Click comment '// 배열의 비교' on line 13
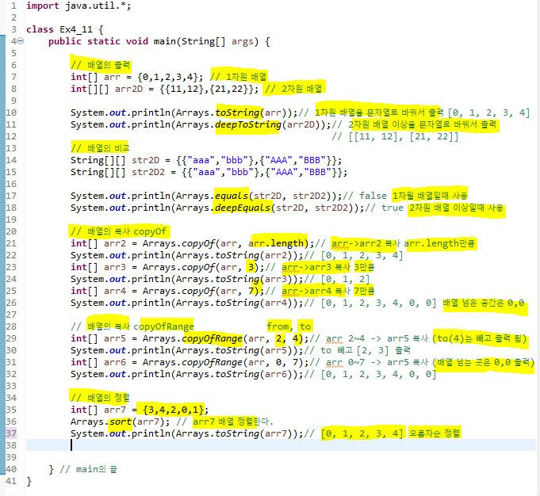Image resolution: width=540 pixels, height=496 pixels. point(100,148)
